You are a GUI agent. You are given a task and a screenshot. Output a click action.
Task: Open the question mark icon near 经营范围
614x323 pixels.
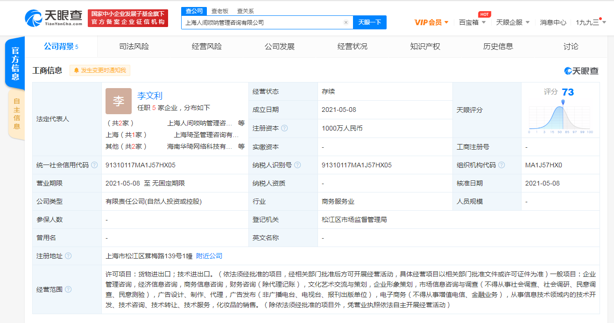(x=68, y=289)
